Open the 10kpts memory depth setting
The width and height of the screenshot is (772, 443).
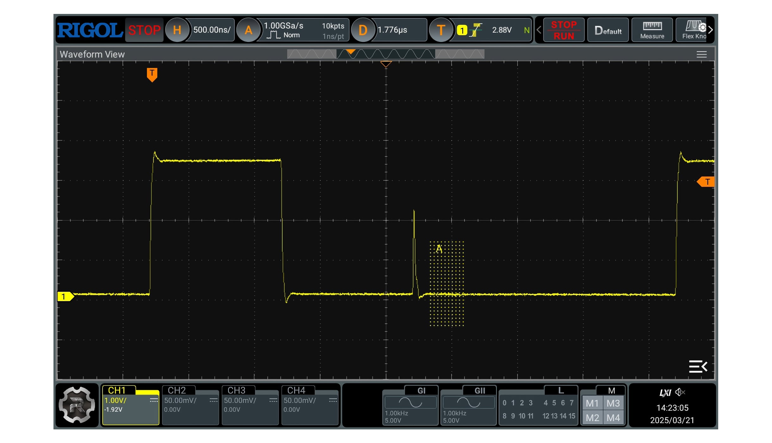pos(333,26)
